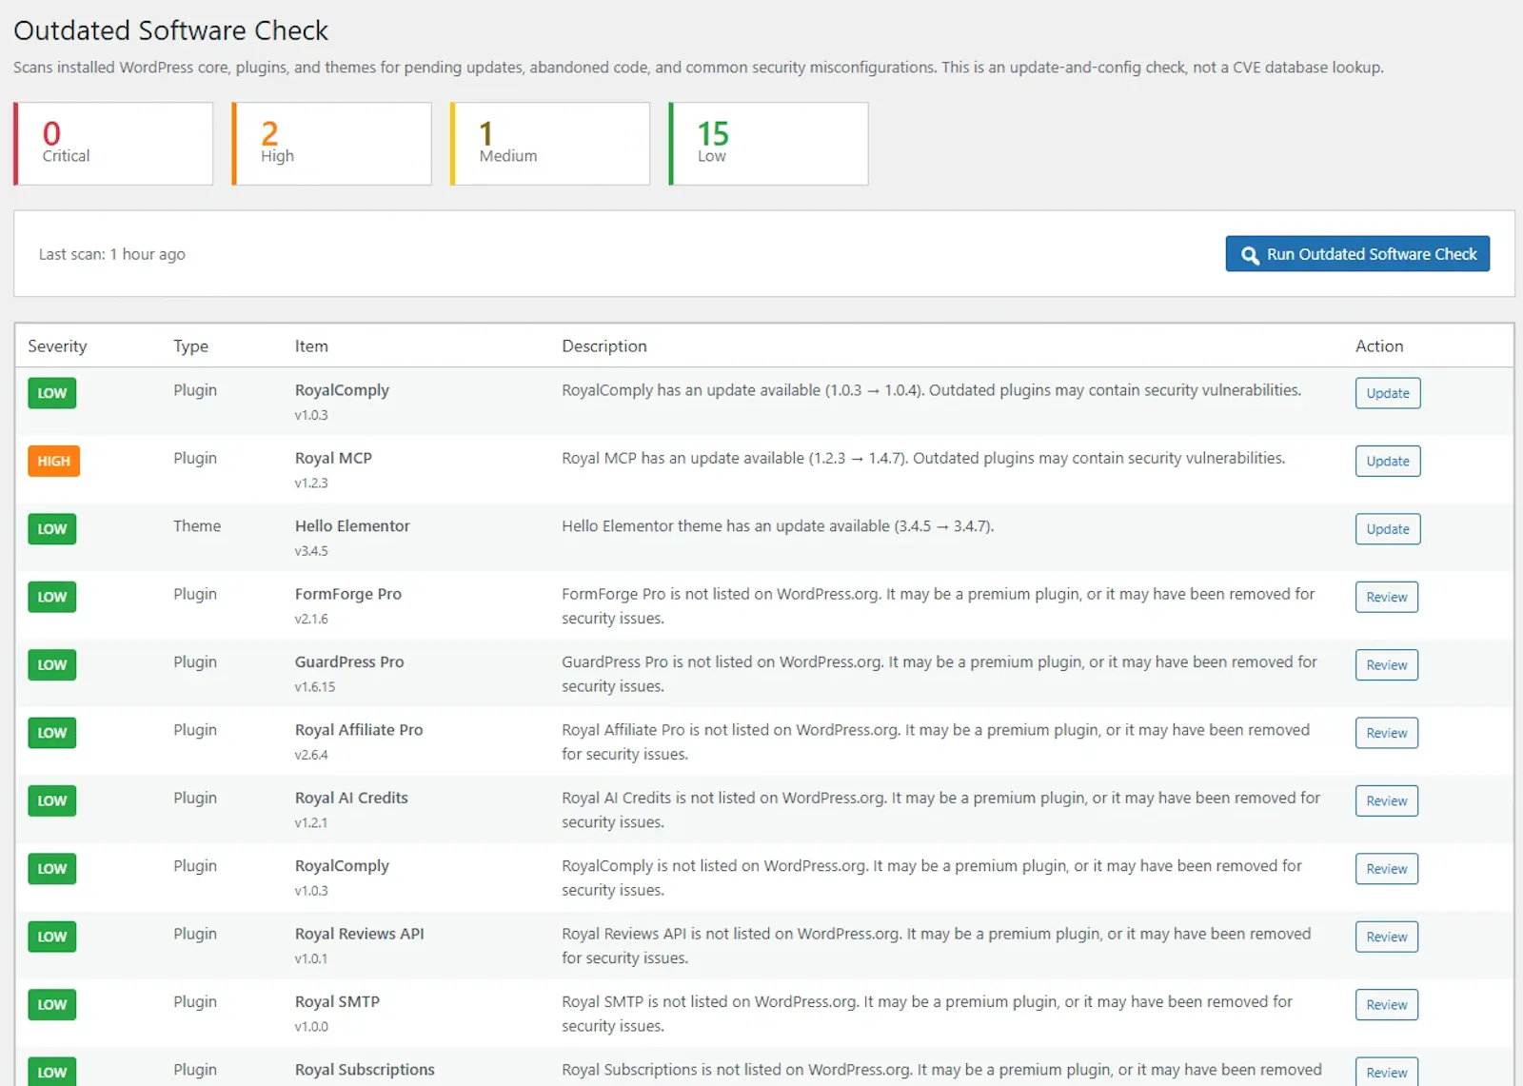Click the magnifier icon in the Run Outdated Software Check button
This screenshot has height=1086, width=1523.
tap(1250, 255)
